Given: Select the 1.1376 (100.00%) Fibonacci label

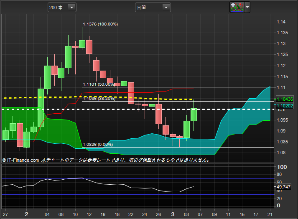Looking at the screenshot, I should point(100,24).
